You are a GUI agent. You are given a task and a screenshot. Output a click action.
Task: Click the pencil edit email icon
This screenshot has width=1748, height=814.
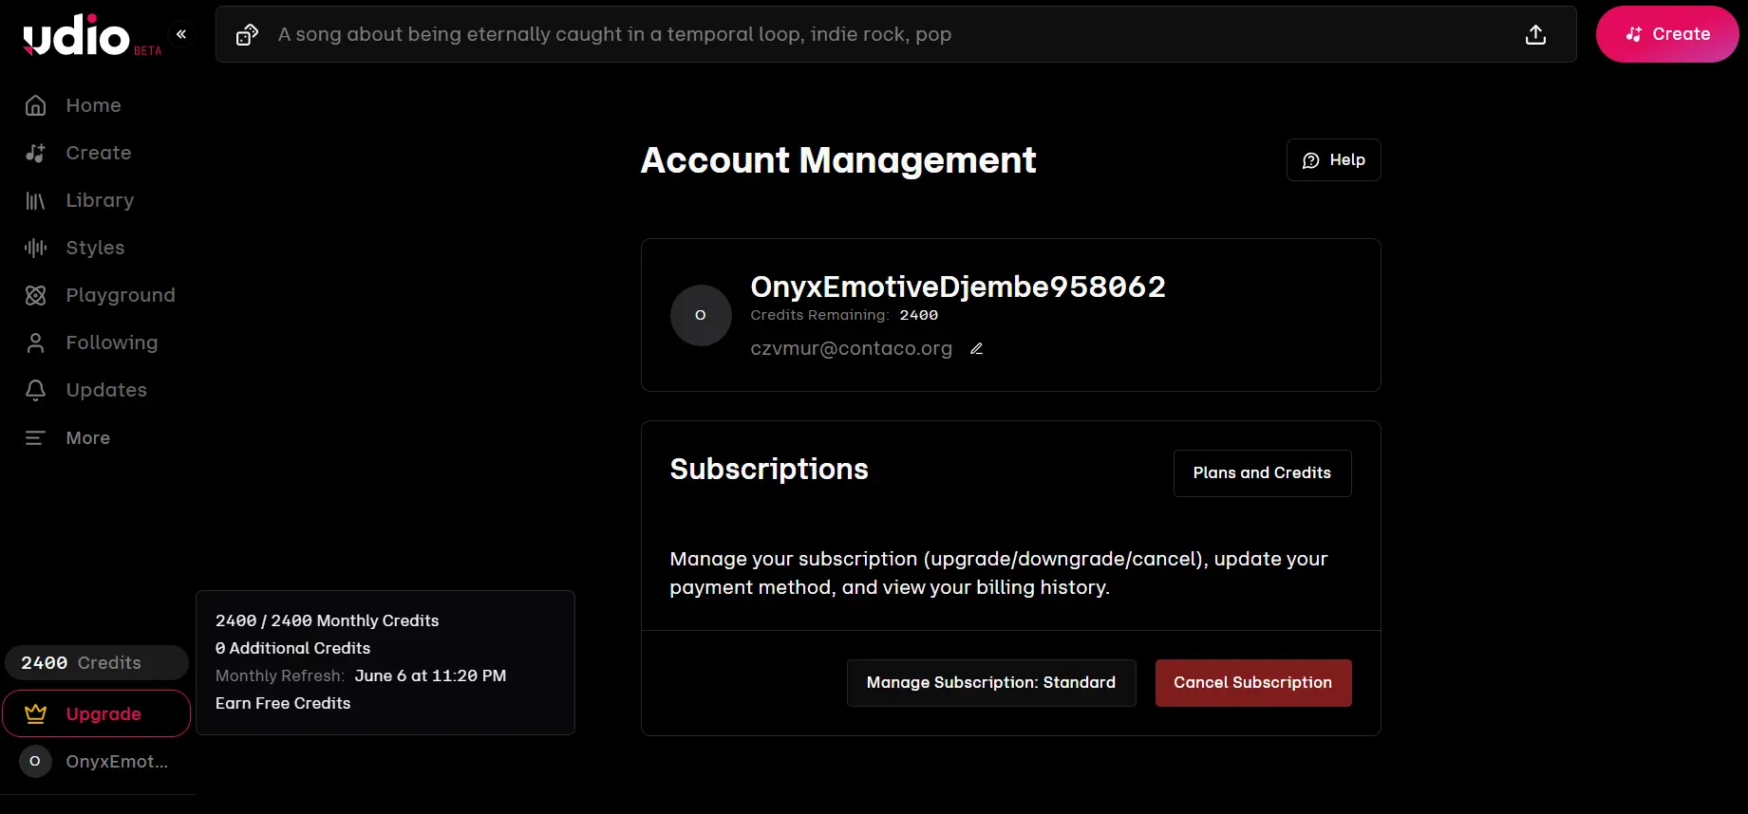point(976,349)
